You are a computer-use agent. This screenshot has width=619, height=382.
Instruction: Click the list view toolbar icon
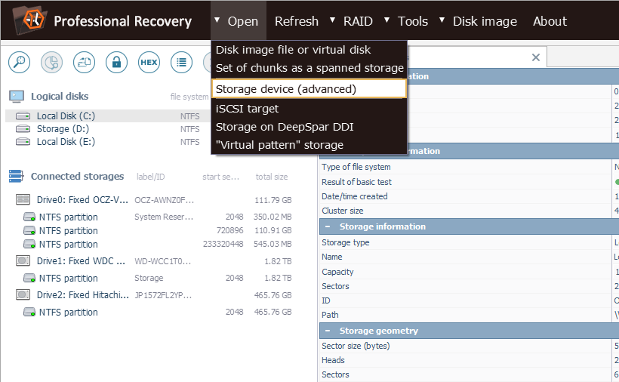click(181, 62)
